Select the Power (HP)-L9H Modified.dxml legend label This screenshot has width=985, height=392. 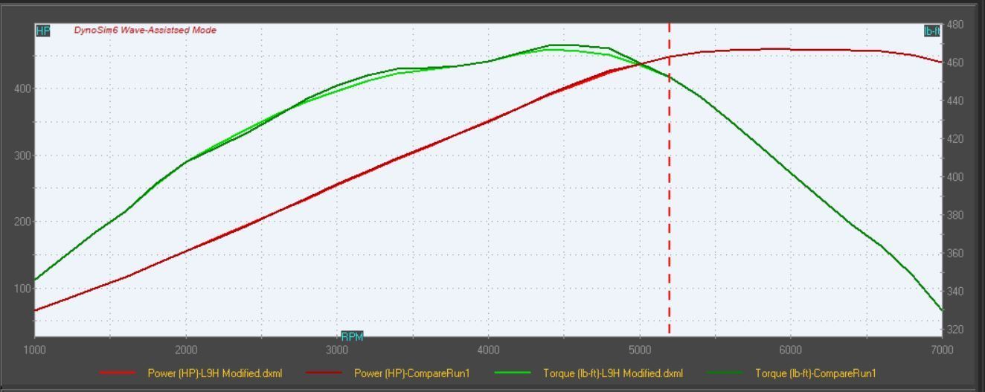(x=214, y=373)
